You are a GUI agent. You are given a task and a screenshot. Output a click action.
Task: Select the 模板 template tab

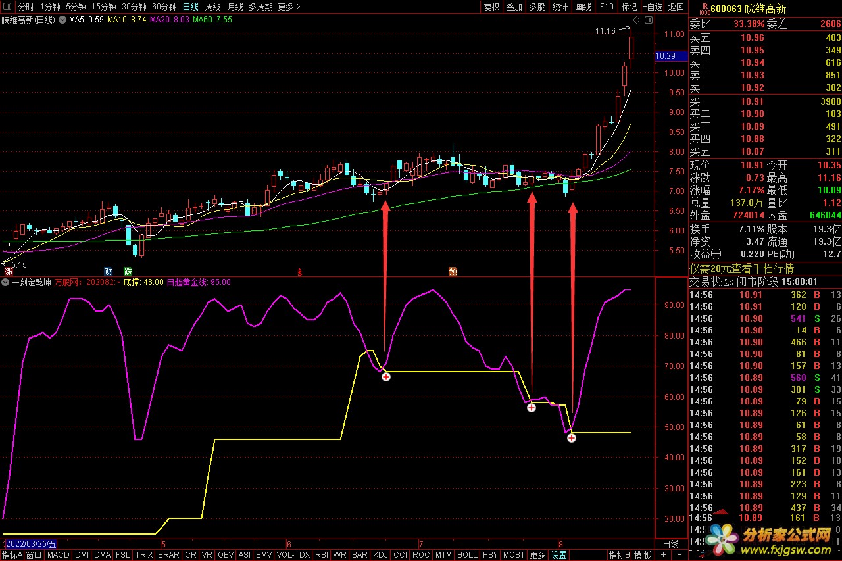click(643, 555)
